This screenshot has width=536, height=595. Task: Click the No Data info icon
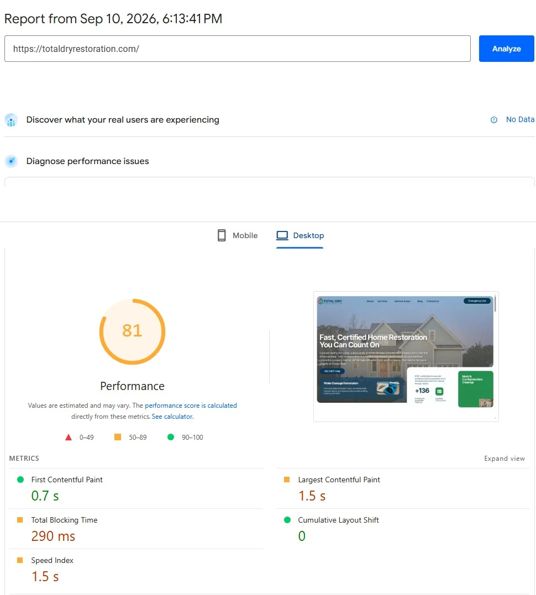click(x=494, y=120)
